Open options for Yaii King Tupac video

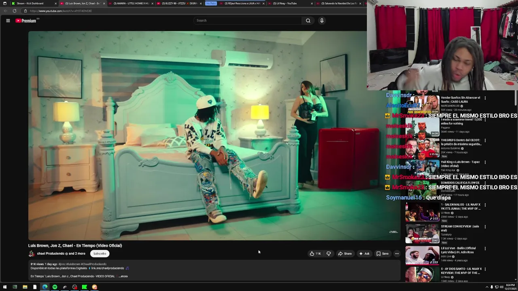point(485,162)
